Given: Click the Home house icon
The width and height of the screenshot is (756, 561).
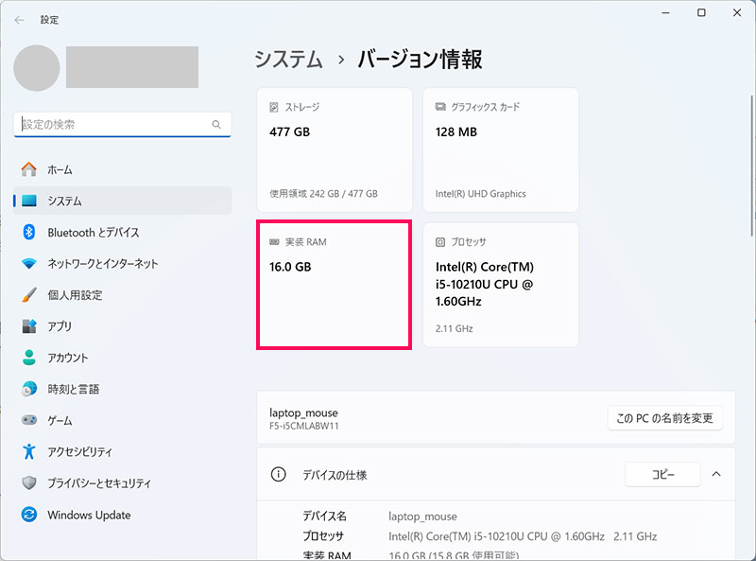Looking at the screenshot, I should (29, 169).
